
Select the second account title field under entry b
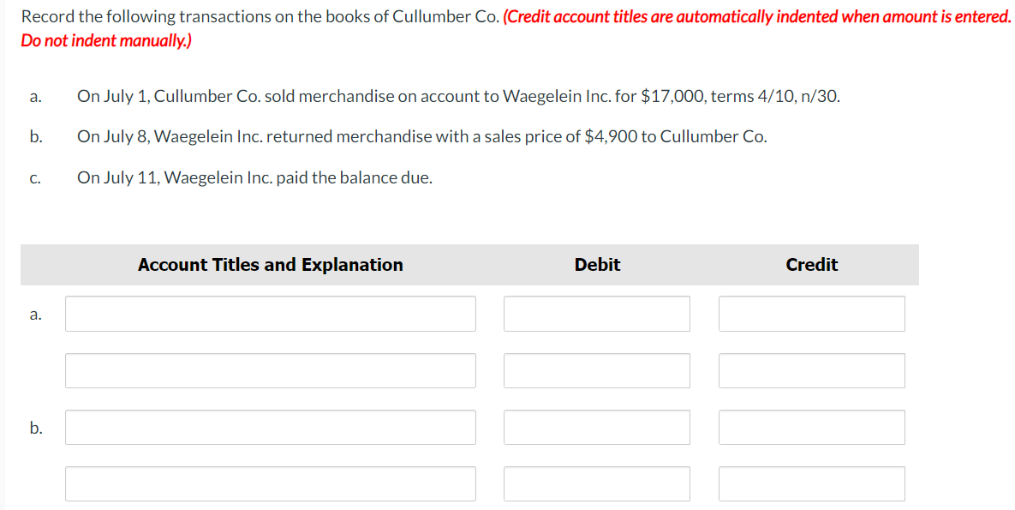[x=270, y=483]
